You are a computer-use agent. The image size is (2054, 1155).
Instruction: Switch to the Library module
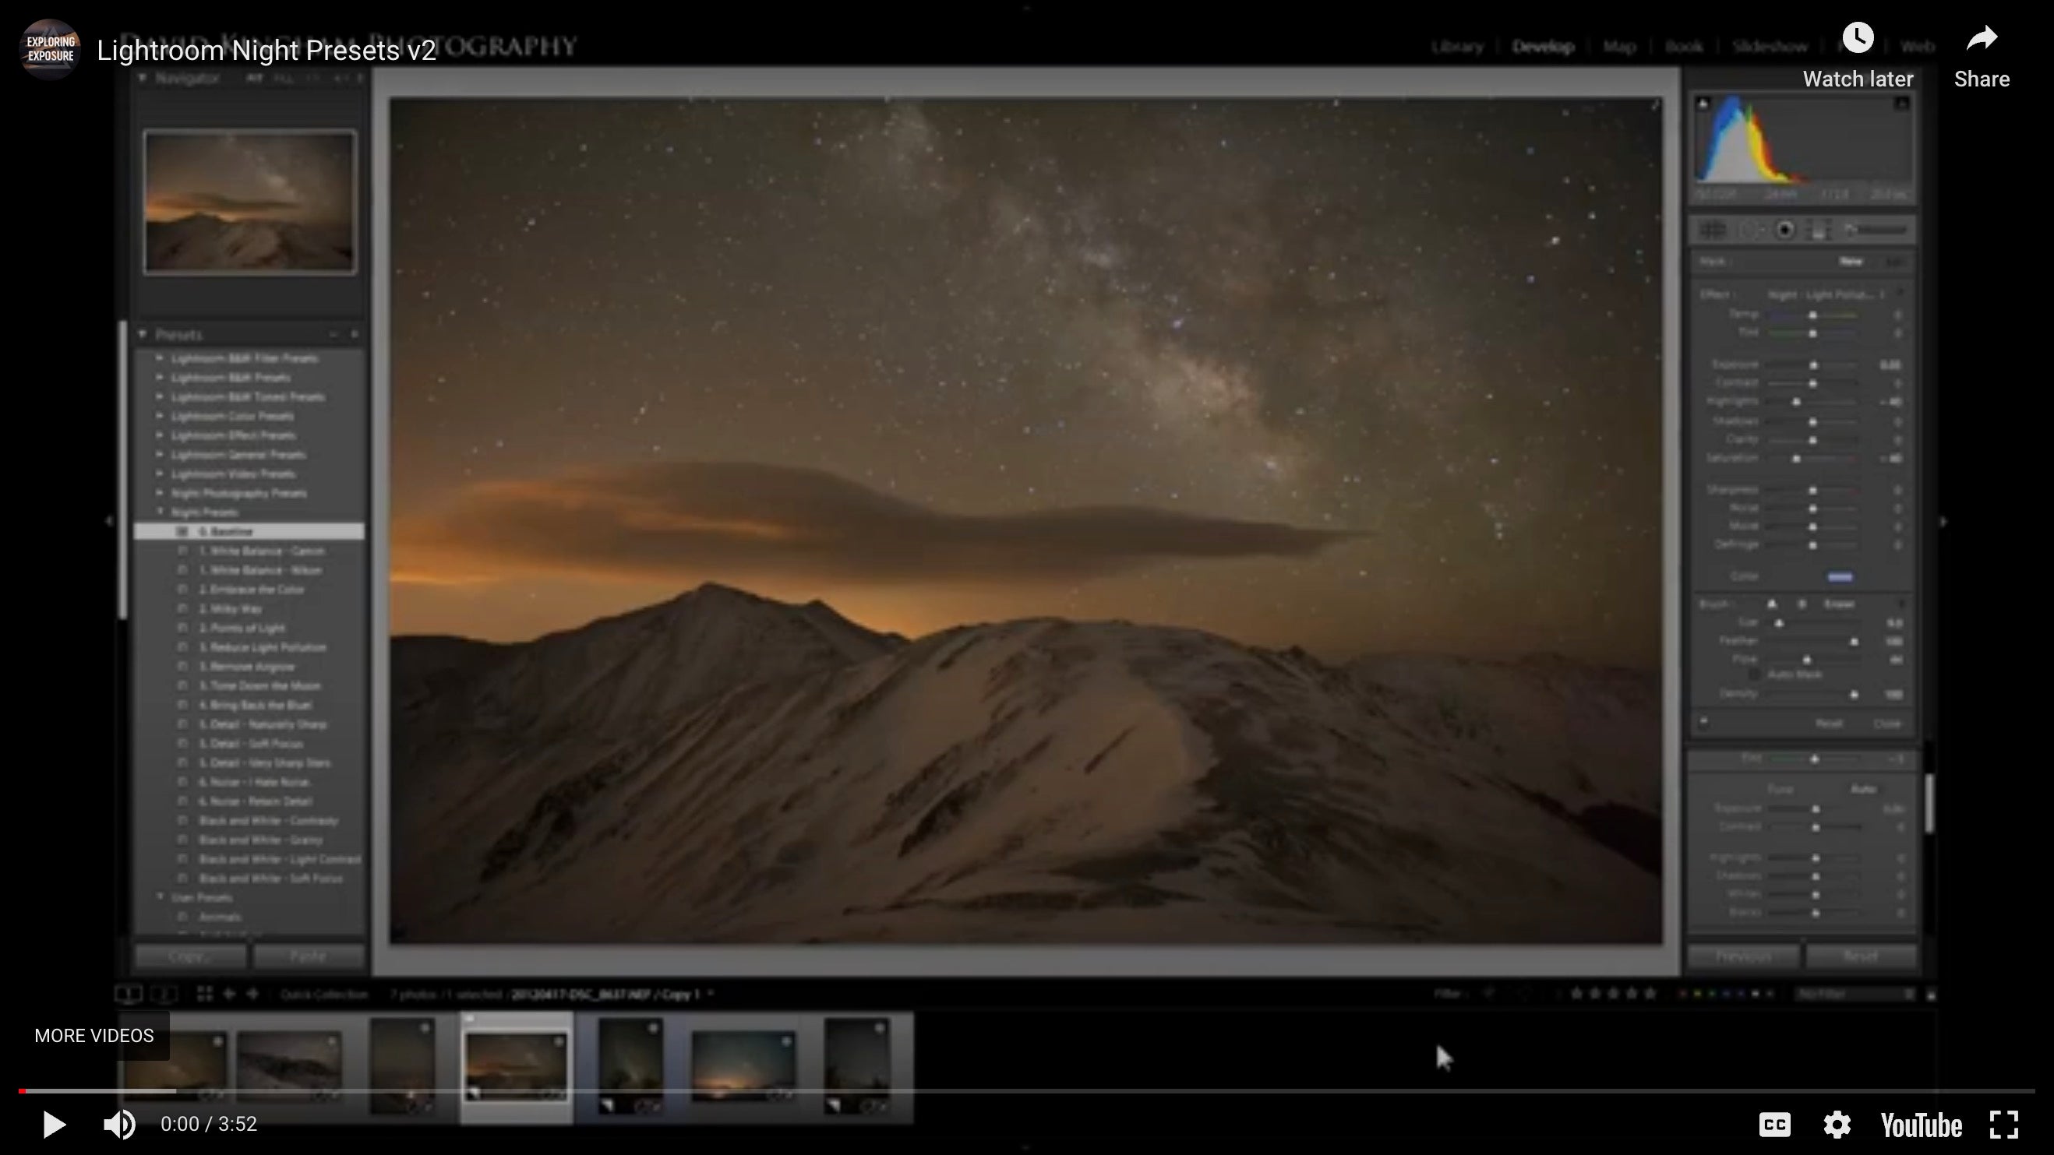(x=1457, y=46)
